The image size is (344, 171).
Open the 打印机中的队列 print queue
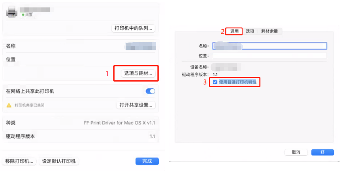click(133, 28)
